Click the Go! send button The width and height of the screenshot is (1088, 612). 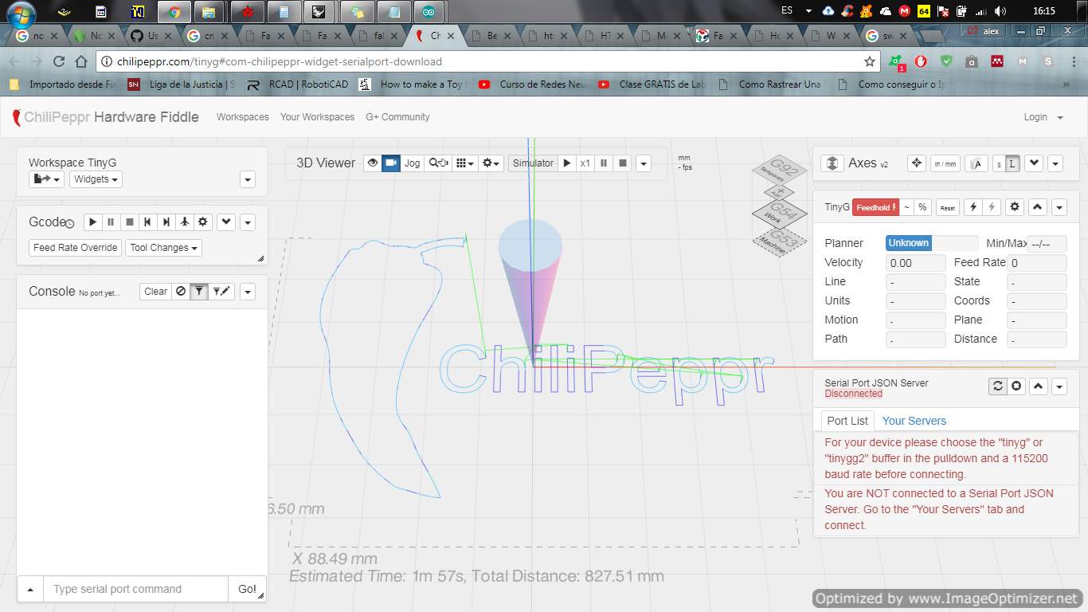(247, 589)
